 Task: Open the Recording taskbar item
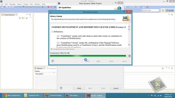(75, 96)
